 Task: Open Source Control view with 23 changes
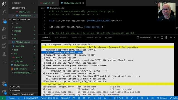tap(4, 21)
